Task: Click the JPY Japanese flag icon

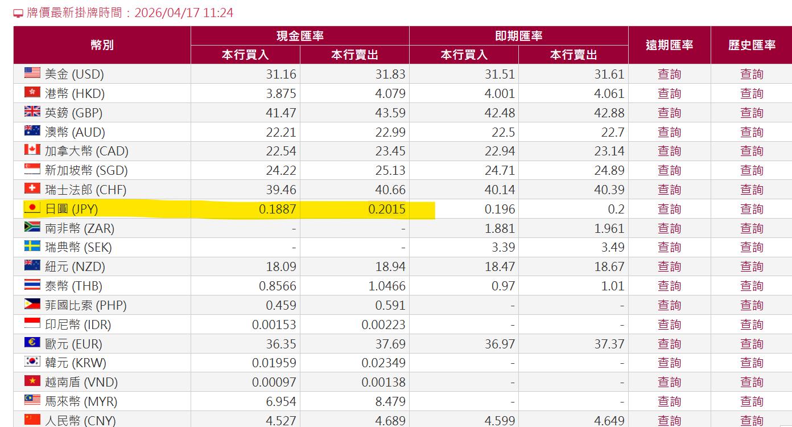Action: pyautogui.click(x=33, y=208)
